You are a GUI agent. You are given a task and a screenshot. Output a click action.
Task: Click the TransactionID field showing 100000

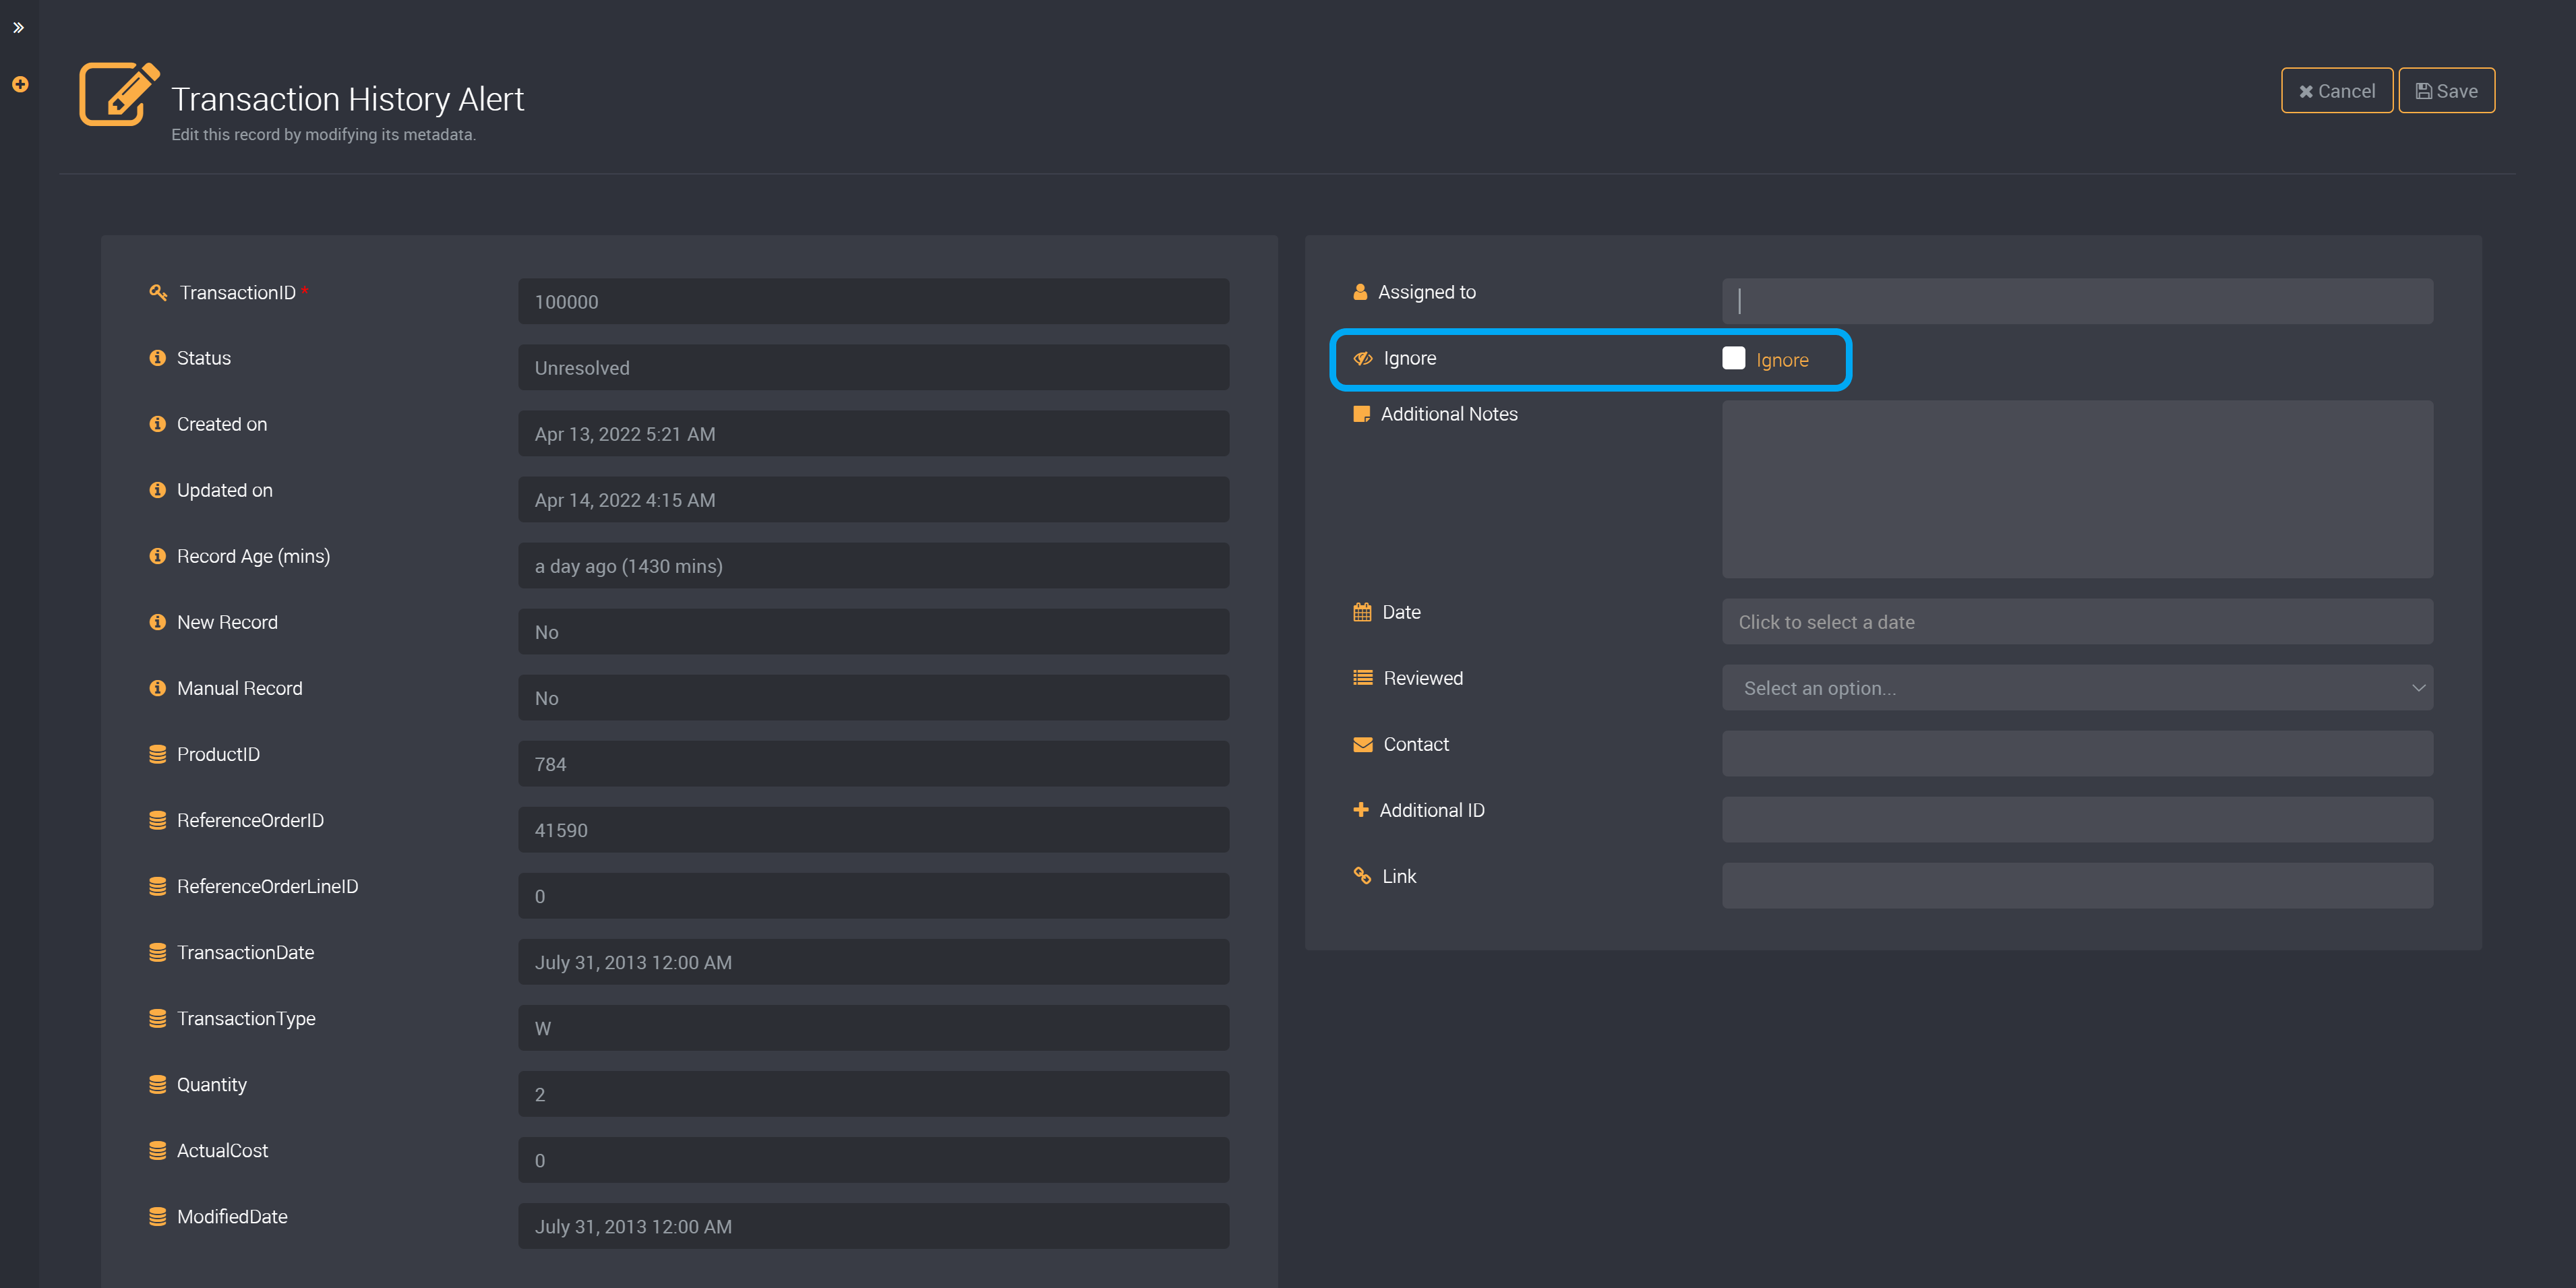pos(873,301)
